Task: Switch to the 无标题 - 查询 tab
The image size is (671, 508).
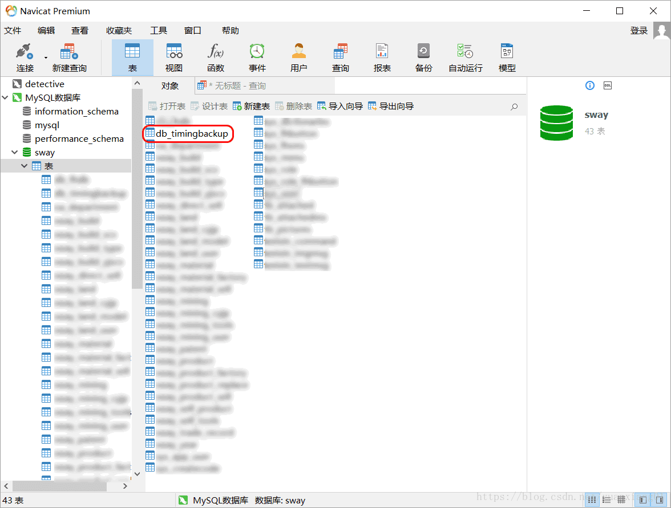Action: pyautogui.click(x=265, y=86)
